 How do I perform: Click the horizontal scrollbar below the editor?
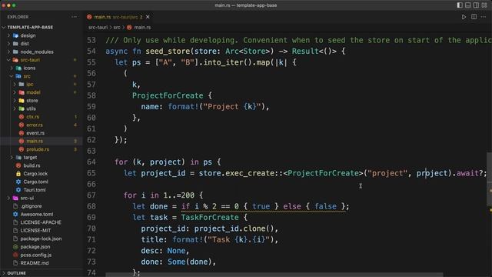pos(274,275)
